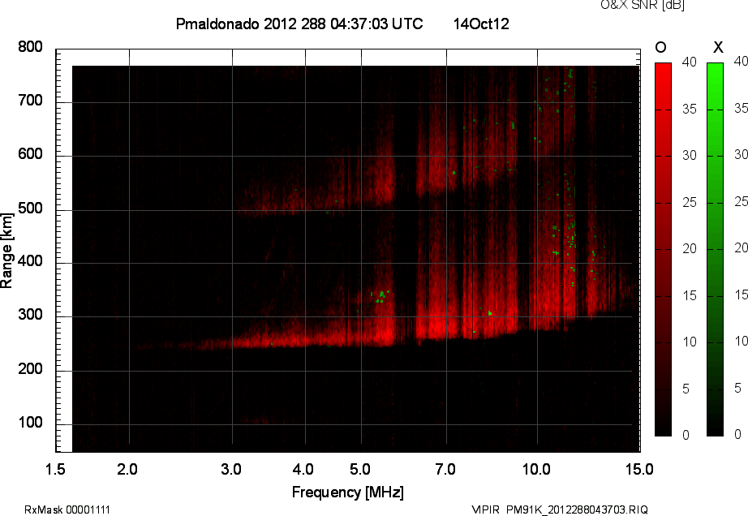Viewport: 748px width, 516px height.
Task: Click the 200 km range axis label
Action: [30, 369]
